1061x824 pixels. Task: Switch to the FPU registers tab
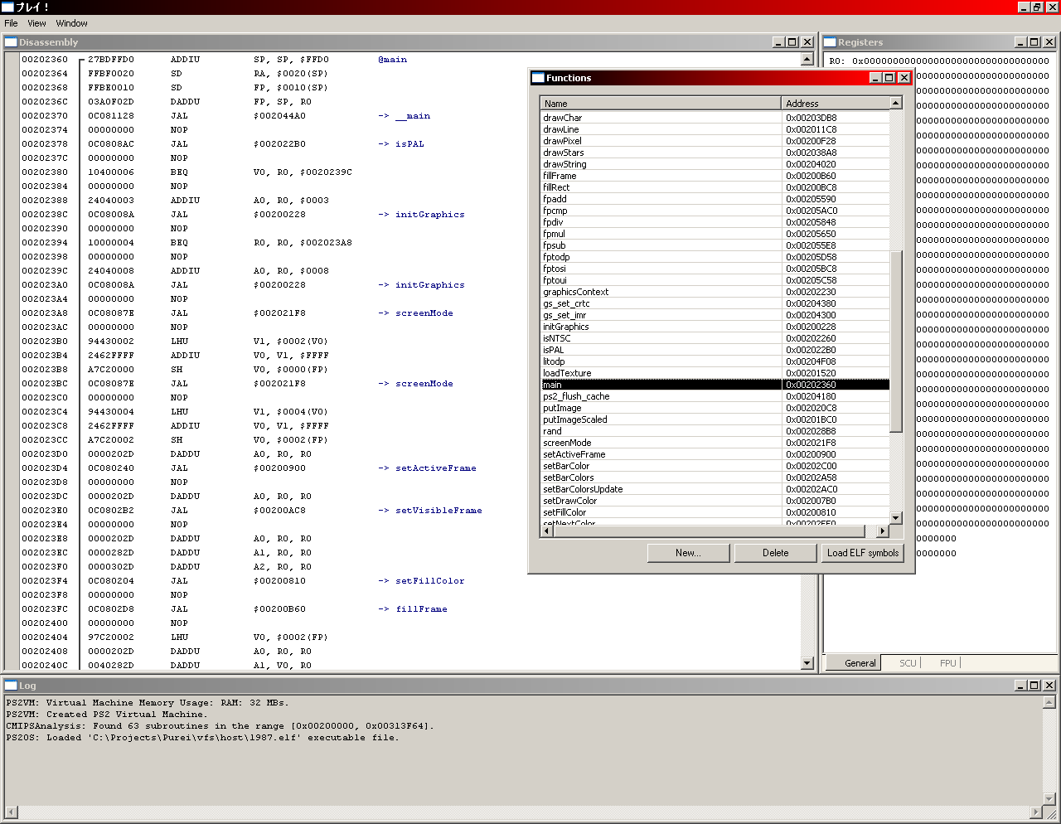(x=947, y=663)
